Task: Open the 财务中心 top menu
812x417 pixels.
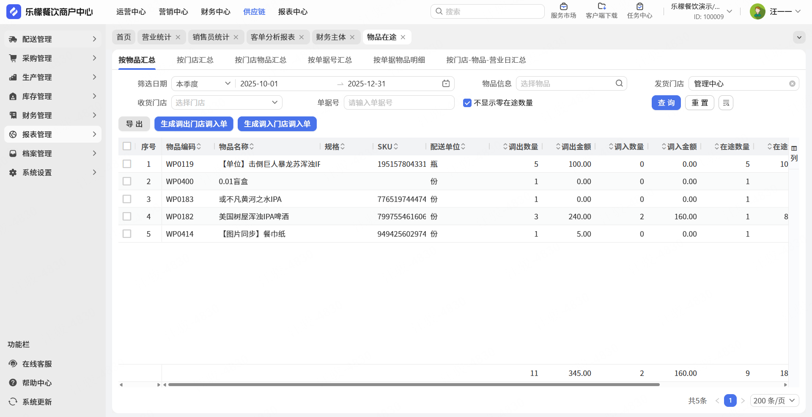Action: click(x=215, y=12)
